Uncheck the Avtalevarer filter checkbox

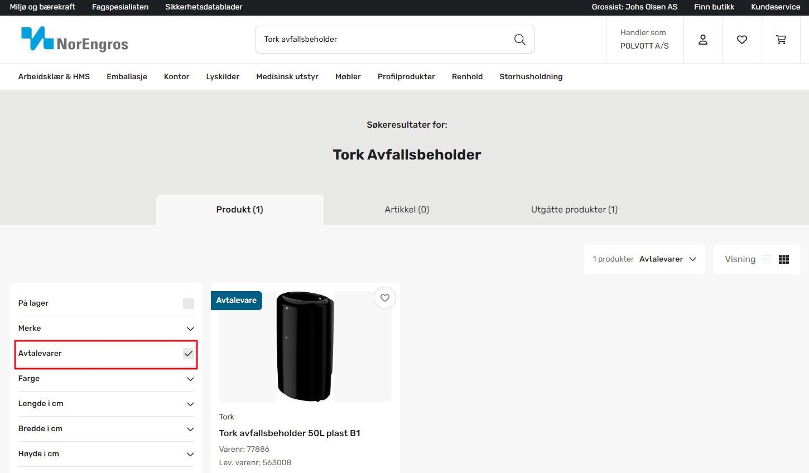tap(189, 353)
